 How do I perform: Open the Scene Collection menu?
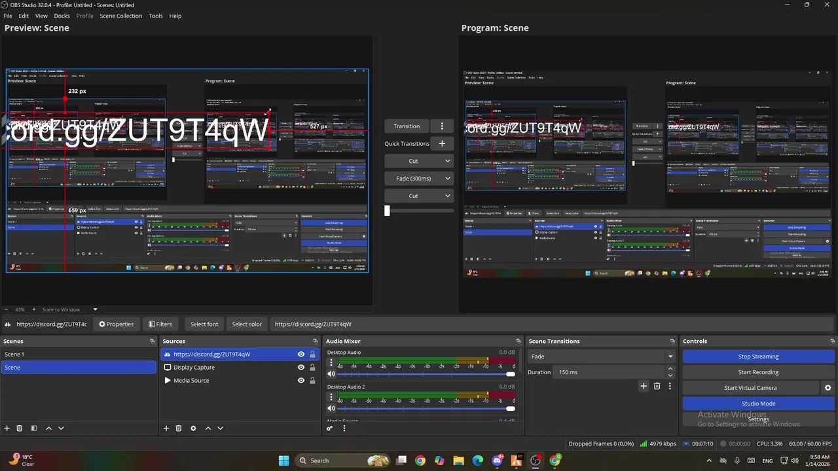click(120, 16)
